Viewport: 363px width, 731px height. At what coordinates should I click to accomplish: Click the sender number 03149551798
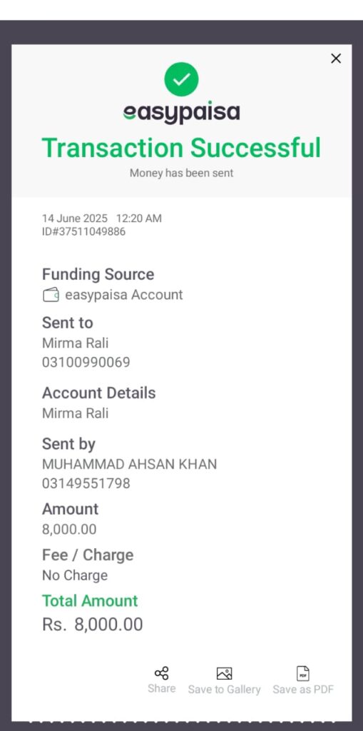pos(86,483)
